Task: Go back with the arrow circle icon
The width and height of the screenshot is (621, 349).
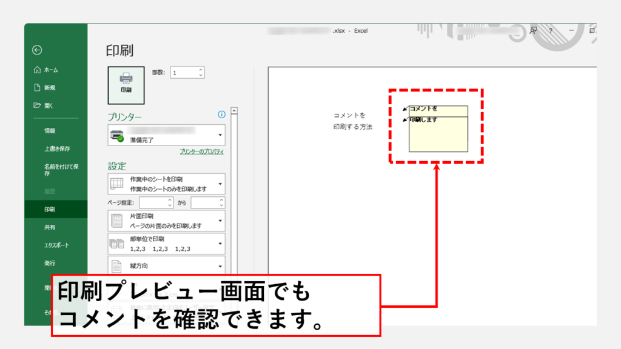Action: (37, 50)
